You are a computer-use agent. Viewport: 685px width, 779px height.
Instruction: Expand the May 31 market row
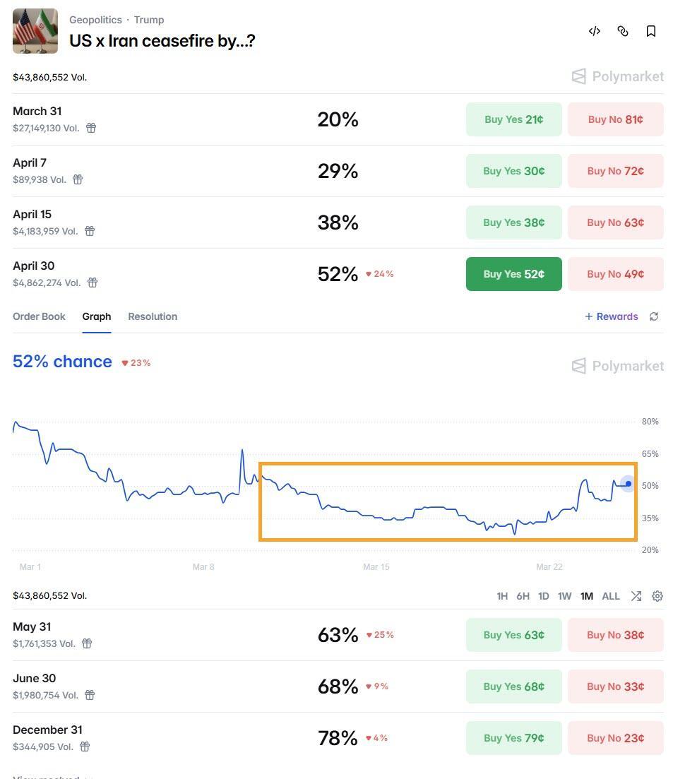(32, 627)
